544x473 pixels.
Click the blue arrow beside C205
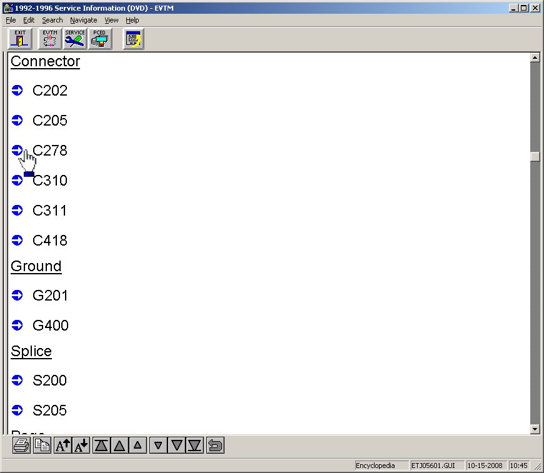(17, 121)
